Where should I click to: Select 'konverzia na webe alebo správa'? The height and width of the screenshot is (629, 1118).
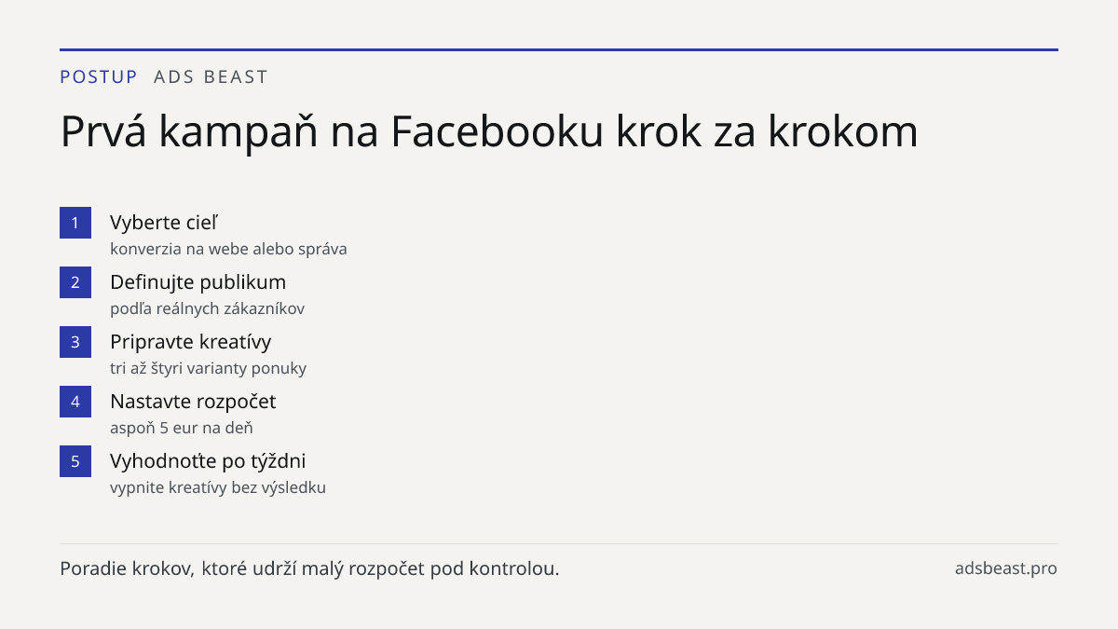228,249
